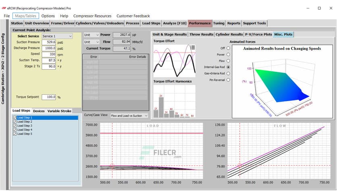Viewport: 337px width, 195px height.
Task: Select the Misc. Plots tab
Action: click(x=283, y=34)
